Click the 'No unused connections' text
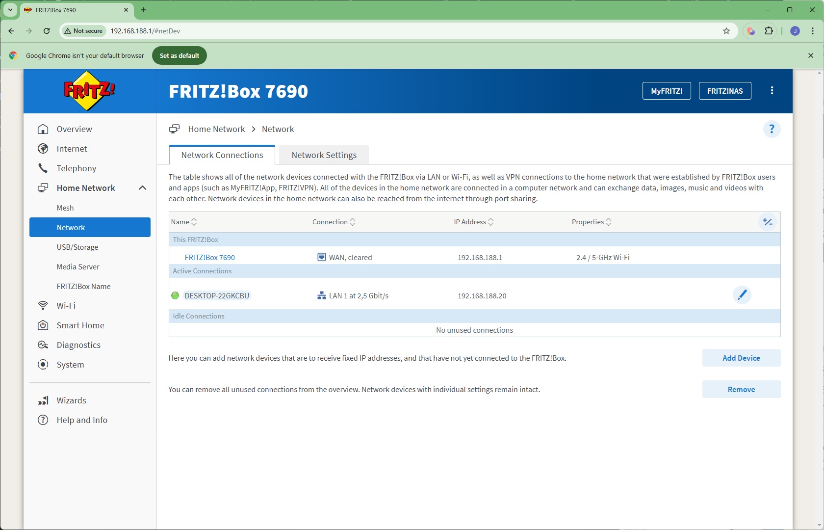The height and width of the screenshot is (530, 824). (474, 330)
